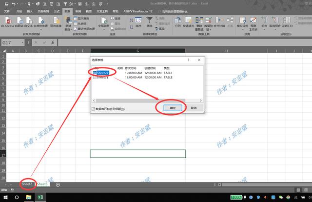
Task: Click the sort descending Z-A icon
Action: click(131, 27)
